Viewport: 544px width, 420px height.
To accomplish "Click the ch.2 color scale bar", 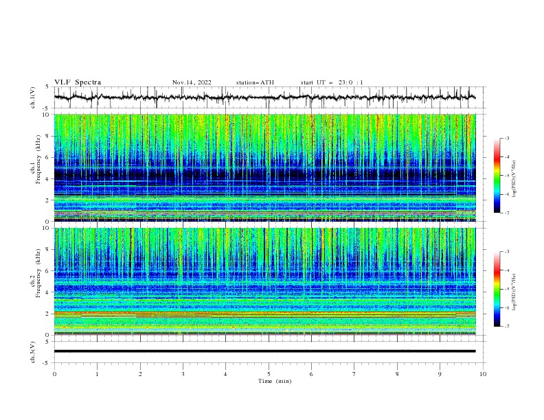I will (x=497, y=289).
